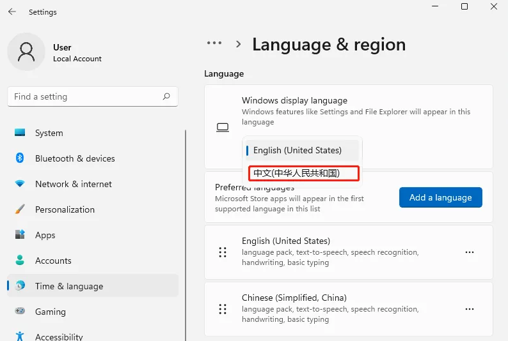Click drag handle for Chinese (Simplified, China)

coord(223,309)
